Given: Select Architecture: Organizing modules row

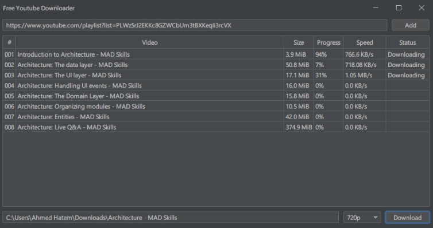Looking at the screenshot, I should 216,107.
